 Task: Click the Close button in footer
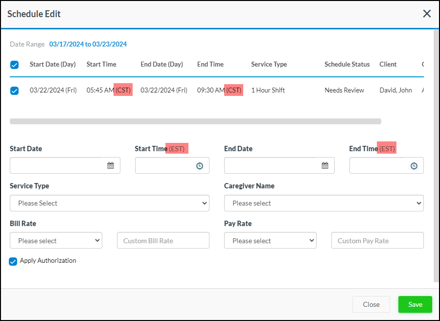click(x=371, y=304)
